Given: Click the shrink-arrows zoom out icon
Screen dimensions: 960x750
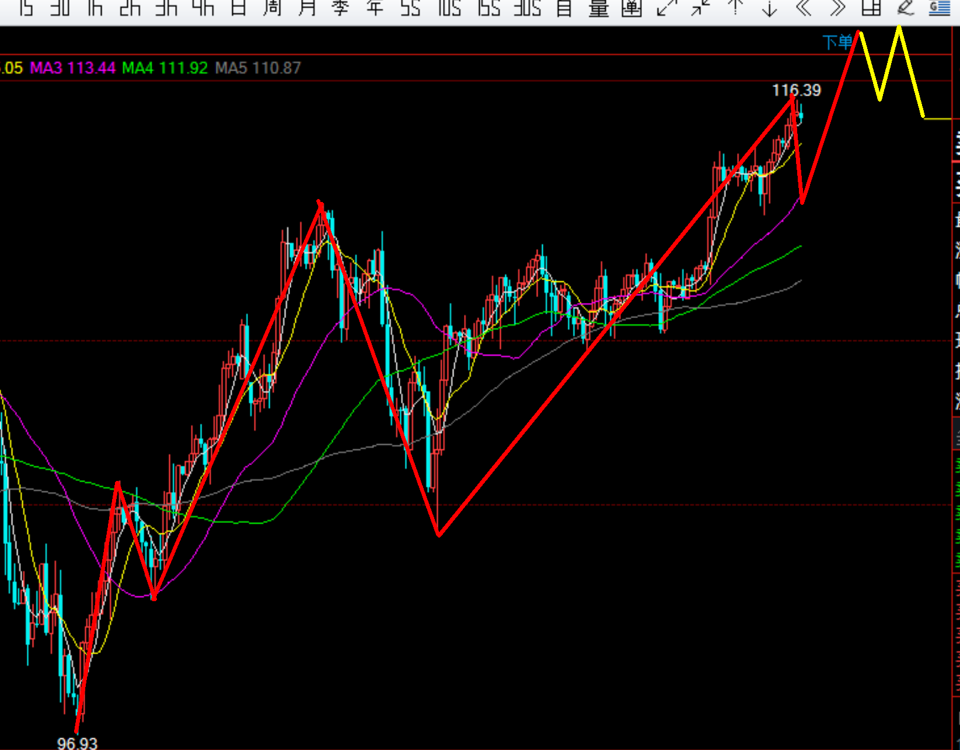Looking at the screenshot, I should click(700, 8).
